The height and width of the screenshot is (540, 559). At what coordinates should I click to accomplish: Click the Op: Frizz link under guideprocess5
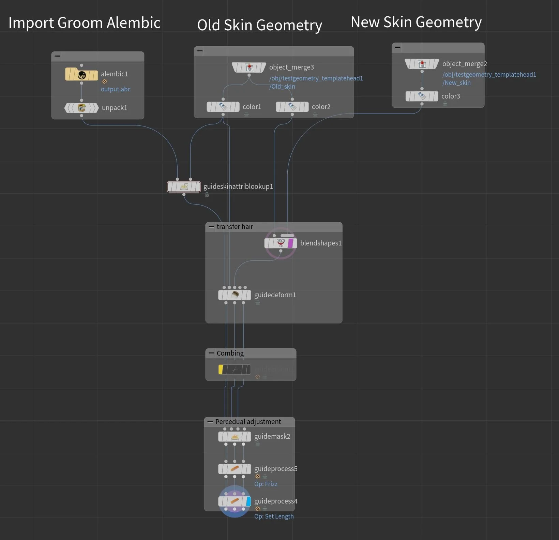266,484
